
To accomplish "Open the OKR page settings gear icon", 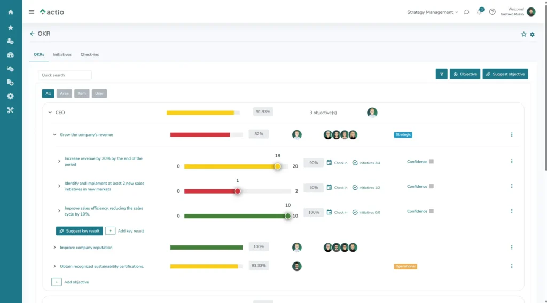I will pos(532,34).
